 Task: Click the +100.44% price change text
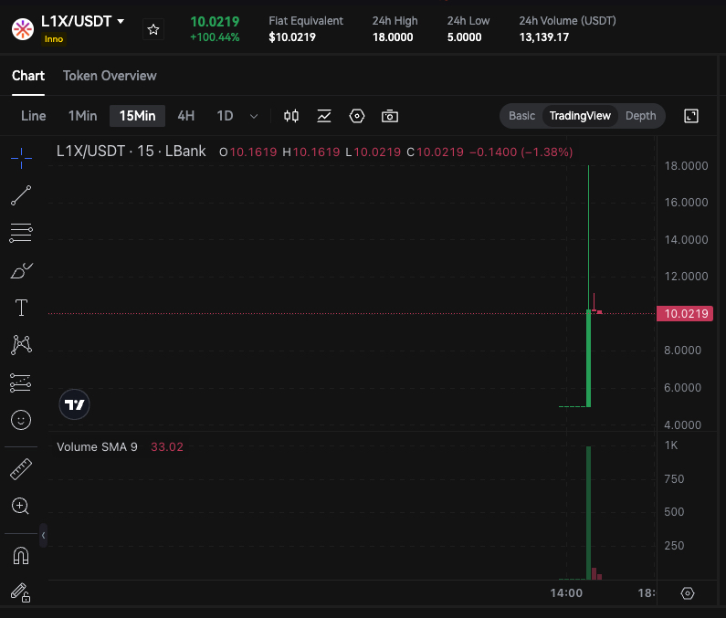[215, 37]
